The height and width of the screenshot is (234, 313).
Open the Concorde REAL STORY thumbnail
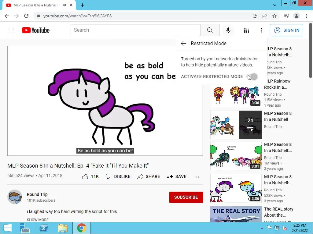click(x=236, y=214)
